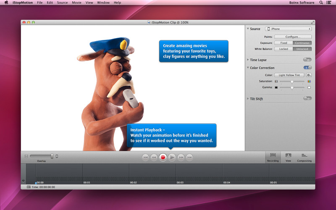The image size is (336, 210).
Task: Jump to the first frame of the clip
Action: 145,157
